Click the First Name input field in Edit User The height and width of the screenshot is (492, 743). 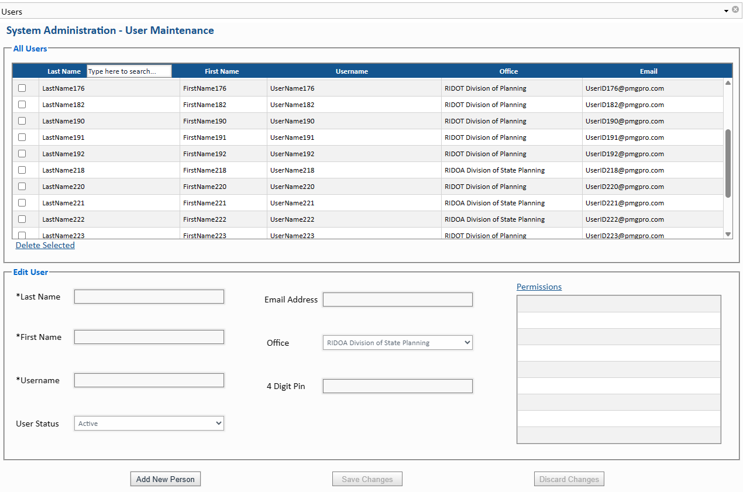point(149,337)
